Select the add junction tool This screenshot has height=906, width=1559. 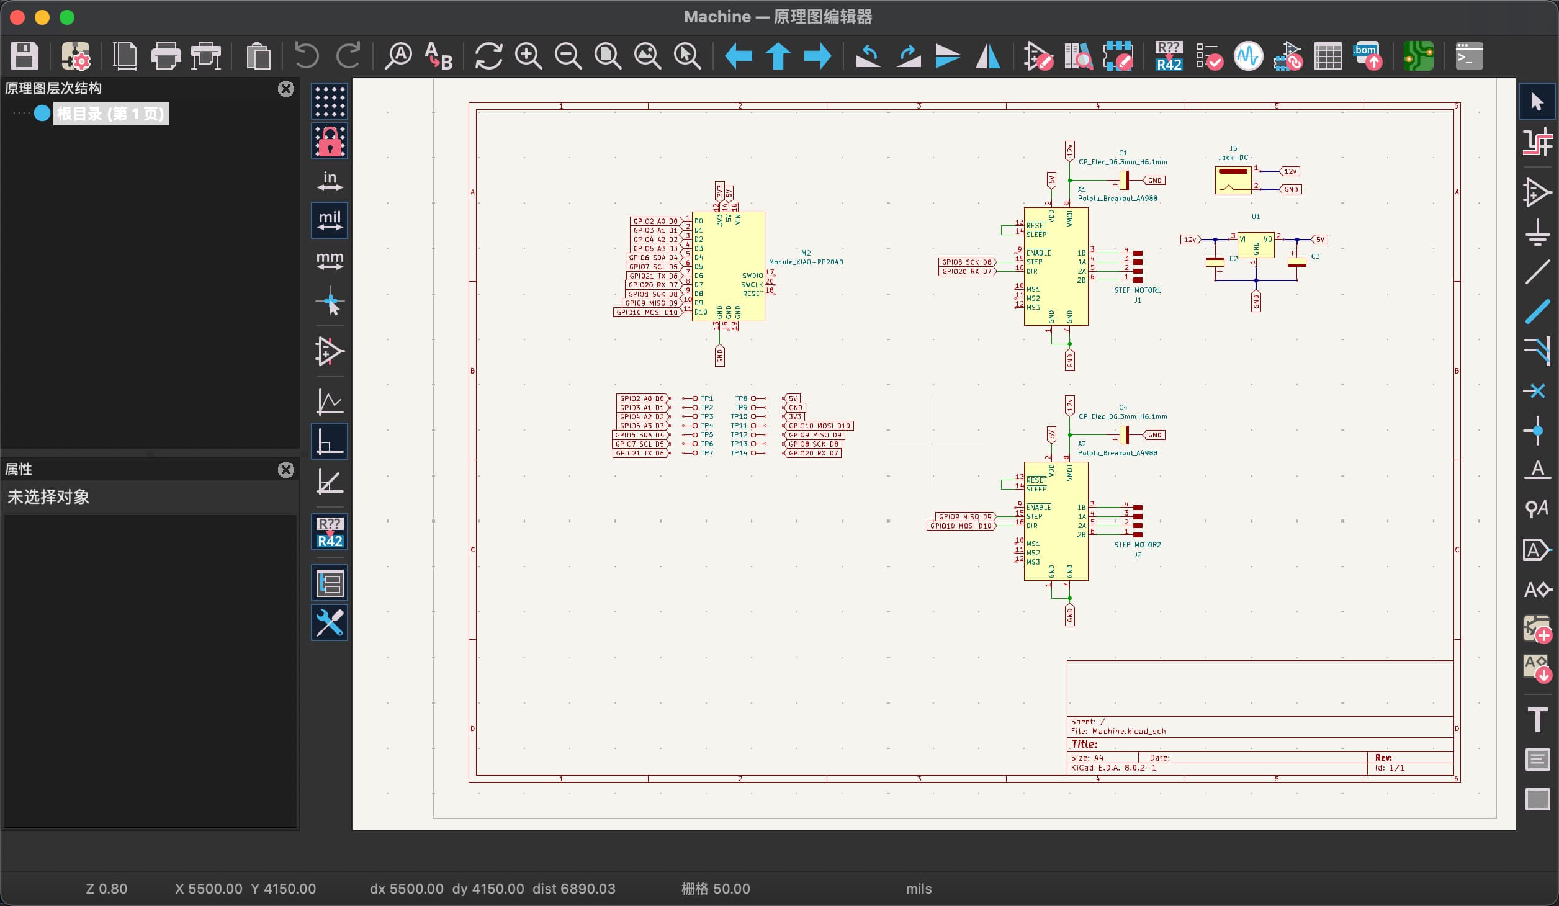coord(1537,431)
